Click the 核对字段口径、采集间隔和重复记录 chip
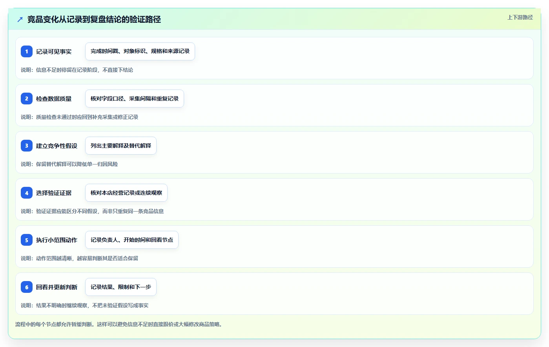The height and width of the screenshot is (347, 549). point(135,99)
